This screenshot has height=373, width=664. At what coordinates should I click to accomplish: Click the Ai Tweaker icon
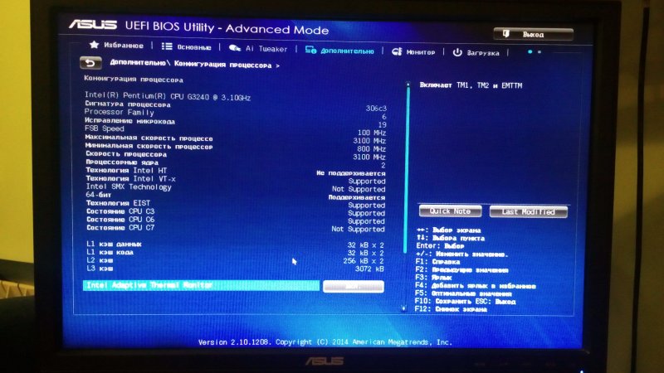(x=235, y=49)
